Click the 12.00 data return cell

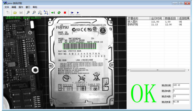click(168, 25)
